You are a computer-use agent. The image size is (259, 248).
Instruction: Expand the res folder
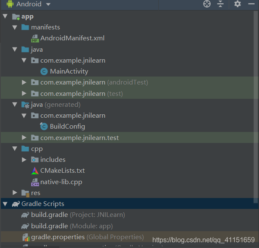tap(15, 193)
